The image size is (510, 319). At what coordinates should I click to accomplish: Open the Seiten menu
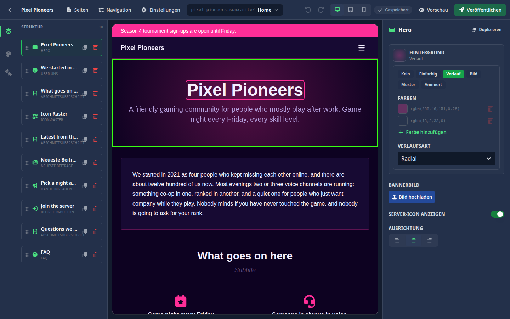pos(78,10)
